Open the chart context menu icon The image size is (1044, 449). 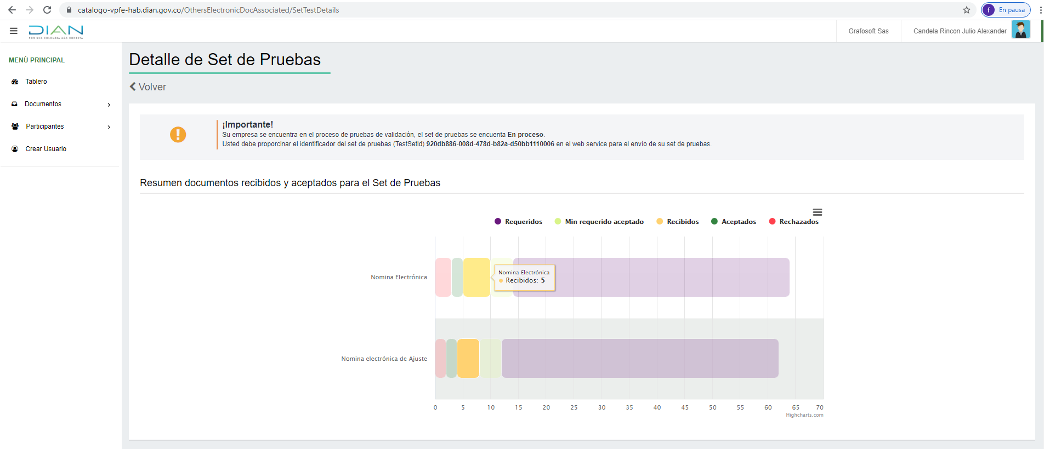tap(817, 212)
